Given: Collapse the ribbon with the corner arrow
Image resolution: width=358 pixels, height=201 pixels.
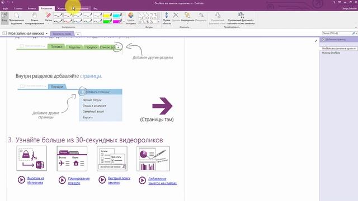Looking at the screenshot, I should [x=356, y=27].
